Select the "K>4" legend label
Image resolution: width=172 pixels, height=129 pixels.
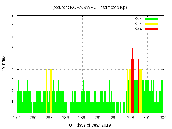[x=138, y=29]
